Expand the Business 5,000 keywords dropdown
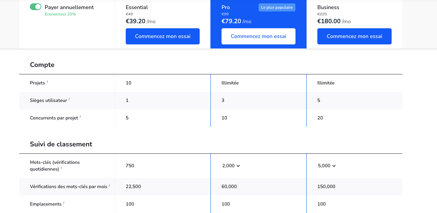437x213 pixels. pos(327,166)
